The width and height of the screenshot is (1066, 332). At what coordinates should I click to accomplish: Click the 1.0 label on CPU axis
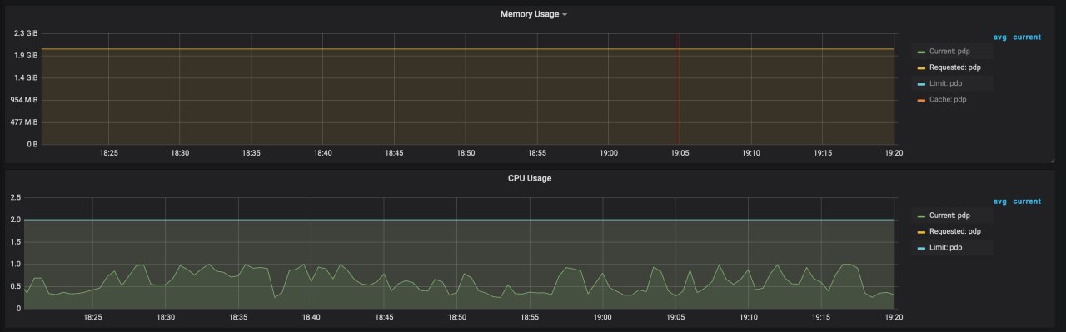[15, 265]
